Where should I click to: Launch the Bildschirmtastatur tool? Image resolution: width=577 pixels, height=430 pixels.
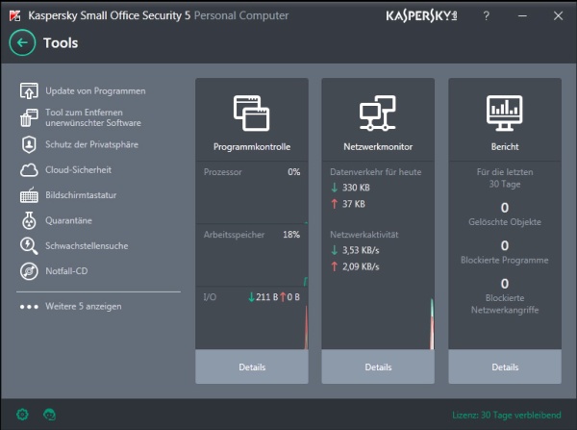click(x=81, y=195)
